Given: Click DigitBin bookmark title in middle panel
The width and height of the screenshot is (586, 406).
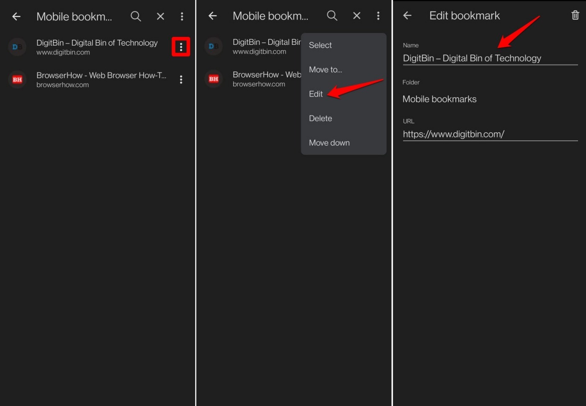Looking at the screenshot, I should (x=267, y=42).
